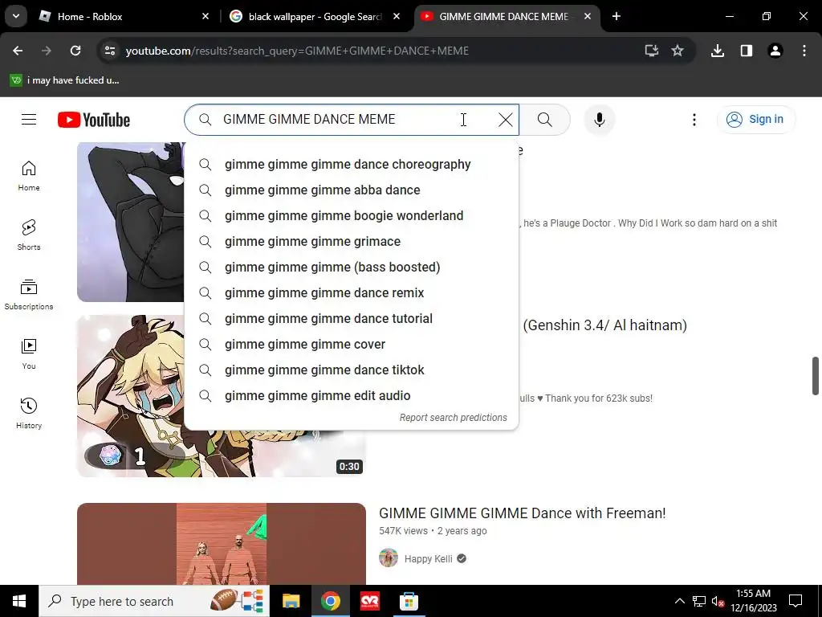Go to Home in the sidebar

tap(29, 176)
